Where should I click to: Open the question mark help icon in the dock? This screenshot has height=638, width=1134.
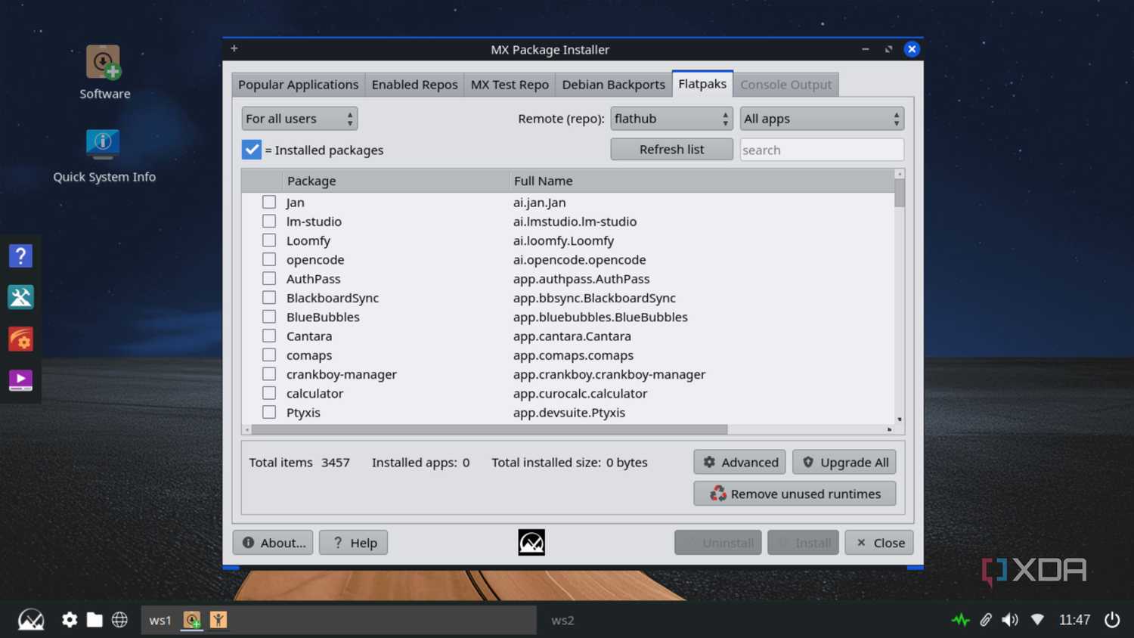(20, 256)
